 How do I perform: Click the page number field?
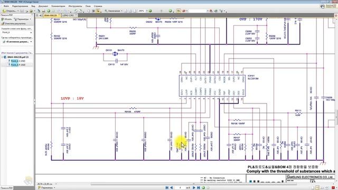coord(180,188)
